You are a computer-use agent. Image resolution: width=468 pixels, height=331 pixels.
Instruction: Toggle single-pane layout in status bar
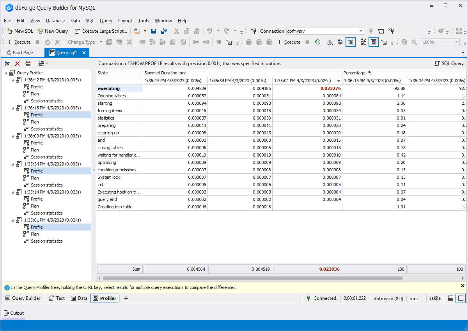click(x=461, y=298)
